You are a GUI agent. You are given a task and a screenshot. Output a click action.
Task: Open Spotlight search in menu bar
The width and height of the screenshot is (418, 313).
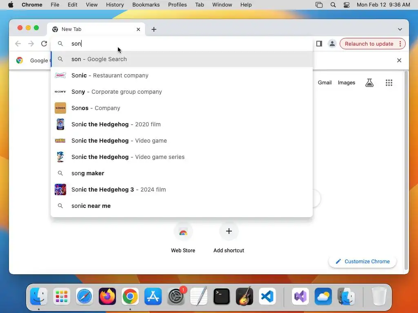333,5
